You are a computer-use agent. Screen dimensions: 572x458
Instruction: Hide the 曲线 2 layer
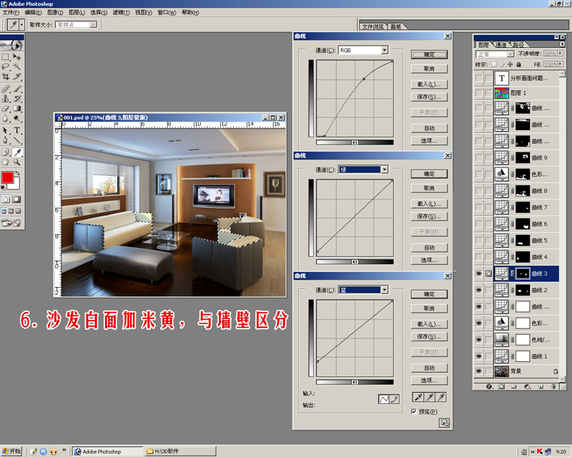(x=478, y=290)
